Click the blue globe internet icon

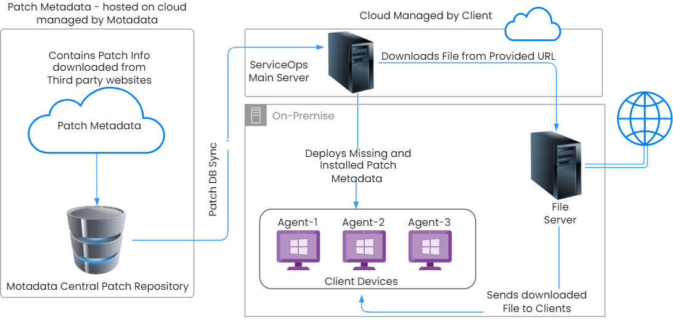(645, 119)
